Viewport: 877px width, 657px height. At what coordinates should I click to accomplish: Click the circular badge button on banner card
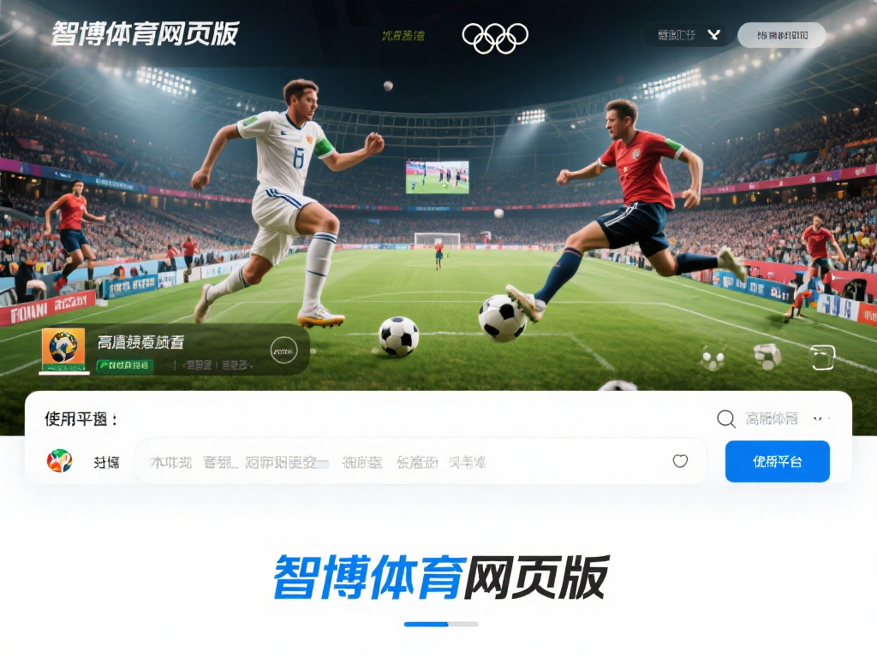[x=283, y=351]
